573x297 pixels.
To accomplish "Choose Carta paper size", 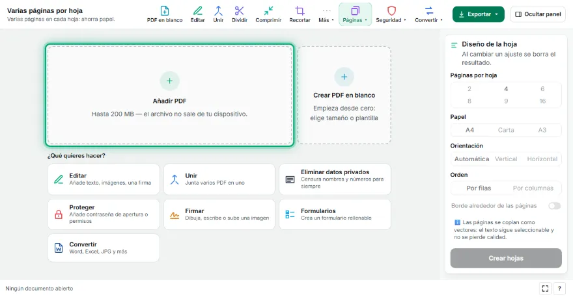I will [x=506, y=130].
